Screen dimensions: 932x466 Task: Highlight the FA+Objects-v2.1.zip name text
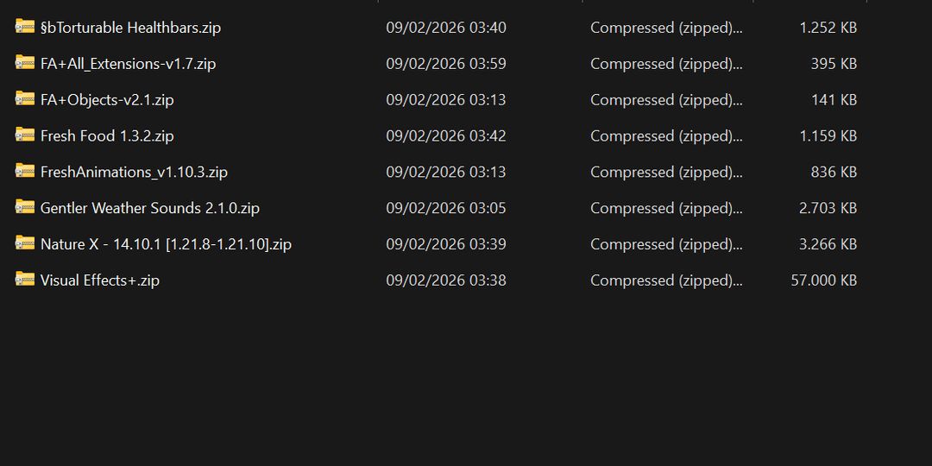107,100
